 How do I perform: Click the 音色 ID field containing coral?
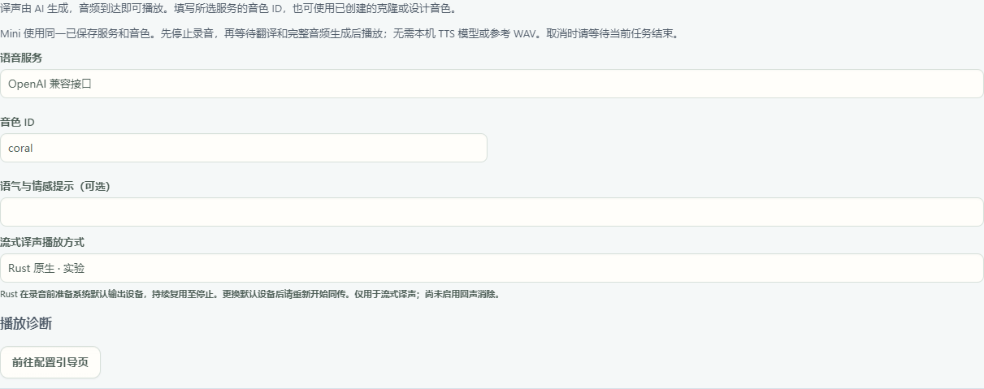(x=244, y=148)
